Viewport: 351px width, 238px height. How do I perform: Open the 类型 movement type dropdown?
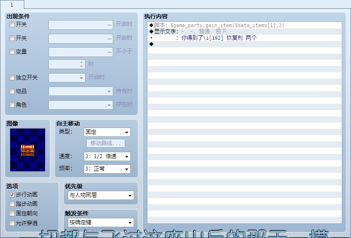pyautogui.click(x=107, y=133)
